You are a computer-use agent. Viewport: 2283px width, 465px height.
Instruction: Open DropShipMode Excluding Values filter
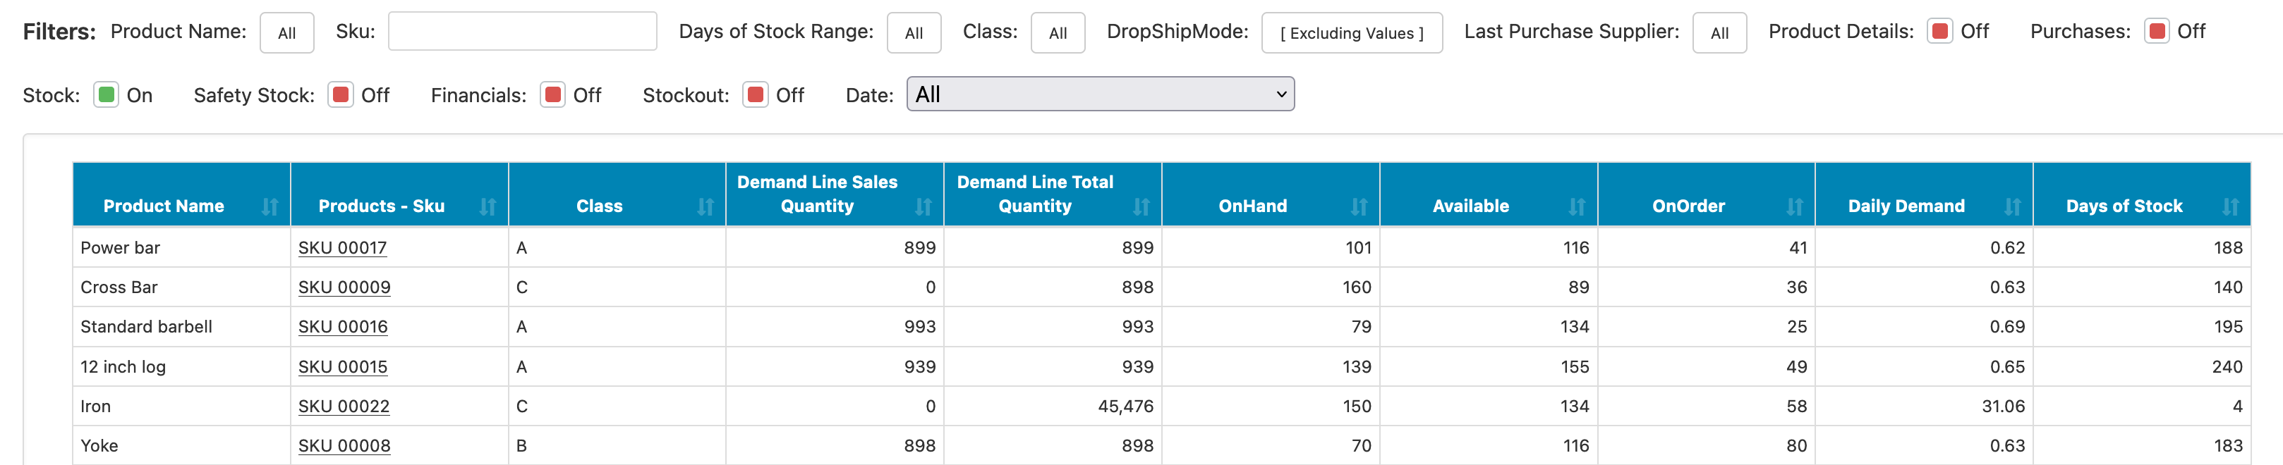(x=1352, y=33)
